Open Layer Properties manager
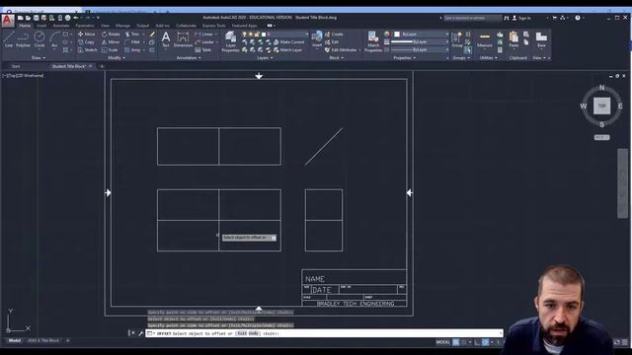The image size is (632, 355). (230, 41)
